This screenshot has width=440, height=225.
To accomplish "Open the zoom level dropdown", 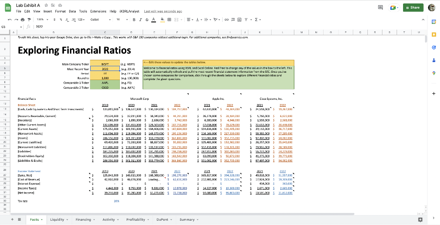I will pyautogui.click(x=43, y=20).
